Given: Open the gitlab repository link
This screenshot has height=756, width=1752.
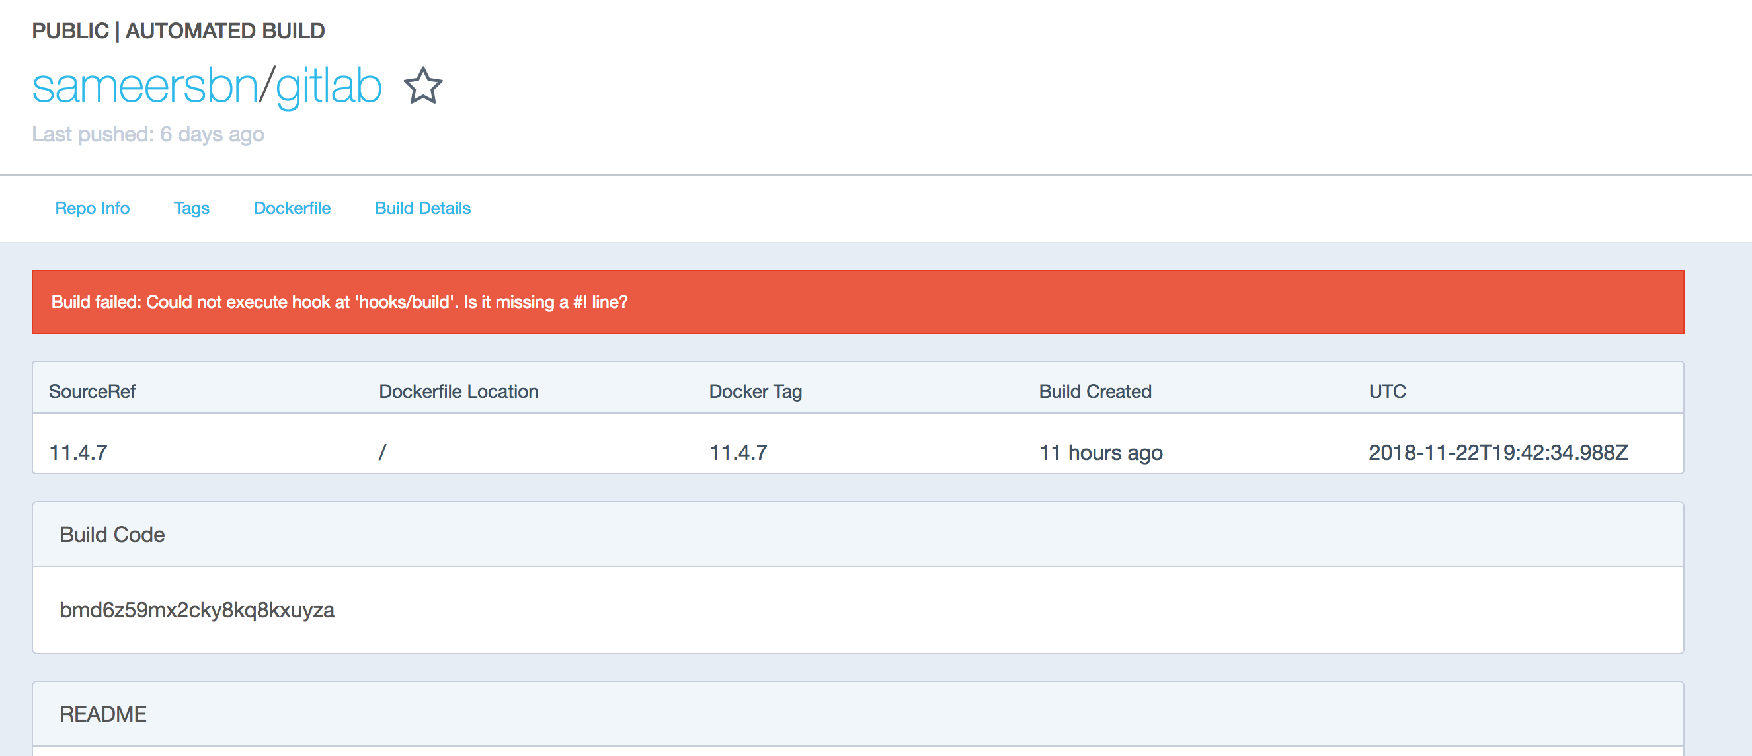Looking at the screenshot, I should pos(329,87).
